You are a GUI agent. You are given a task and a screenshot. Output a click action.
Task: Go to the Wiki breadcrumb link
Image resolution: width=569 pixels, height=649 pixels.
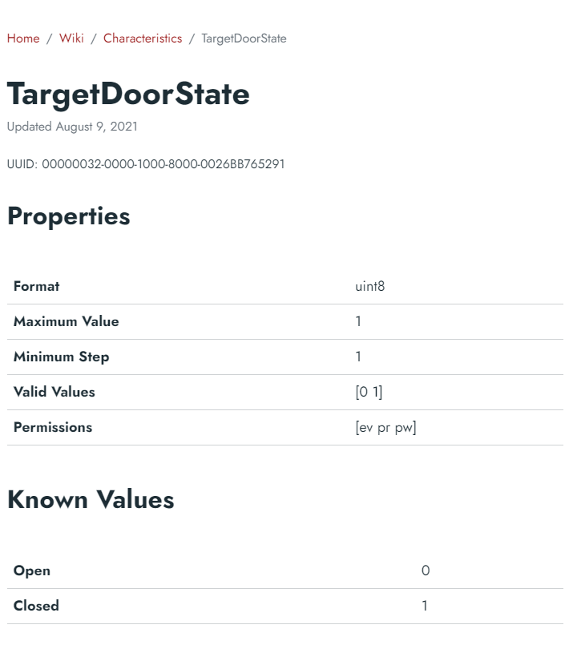(71, 38)
